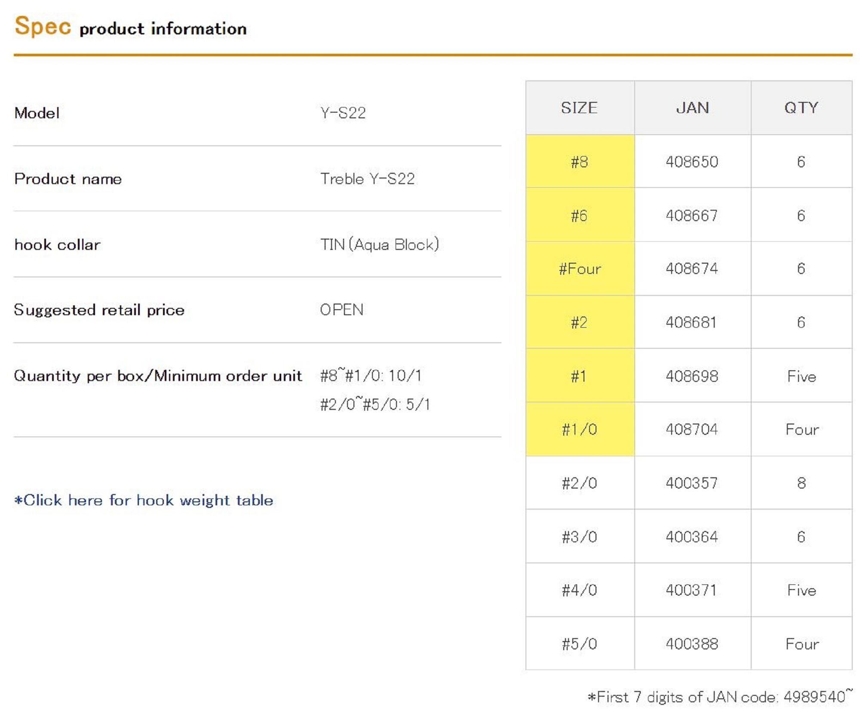Click the #2/0 size cell

coord(579,483)
